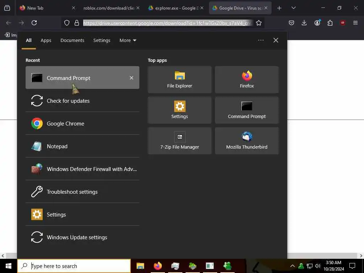Switch to the explorer.exe Google Drive tab
The width and height of the screenshot is (364, 273).
[175, 8]
